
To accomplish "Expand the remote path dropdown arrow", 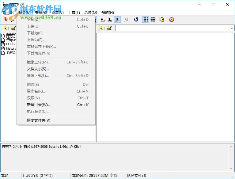I will click(232, 28).
